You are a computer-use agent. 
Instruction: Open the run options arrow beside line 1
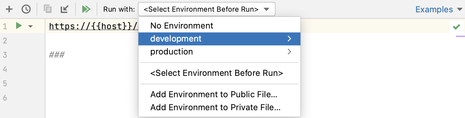[x=30, y=26]
